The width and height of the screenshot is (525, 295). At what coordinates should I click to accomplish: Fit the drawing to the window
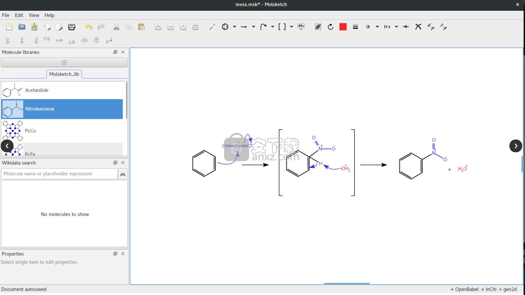[195, 27]
